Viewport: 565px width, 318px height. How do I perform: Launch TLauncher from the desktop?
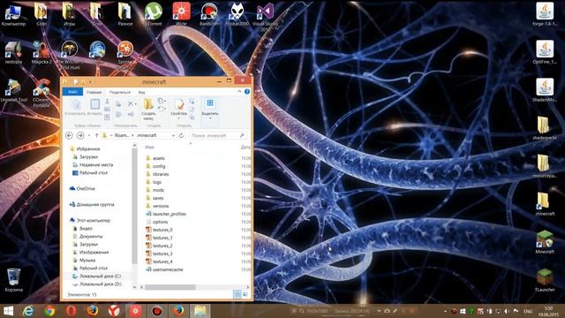tap(545, 280)
